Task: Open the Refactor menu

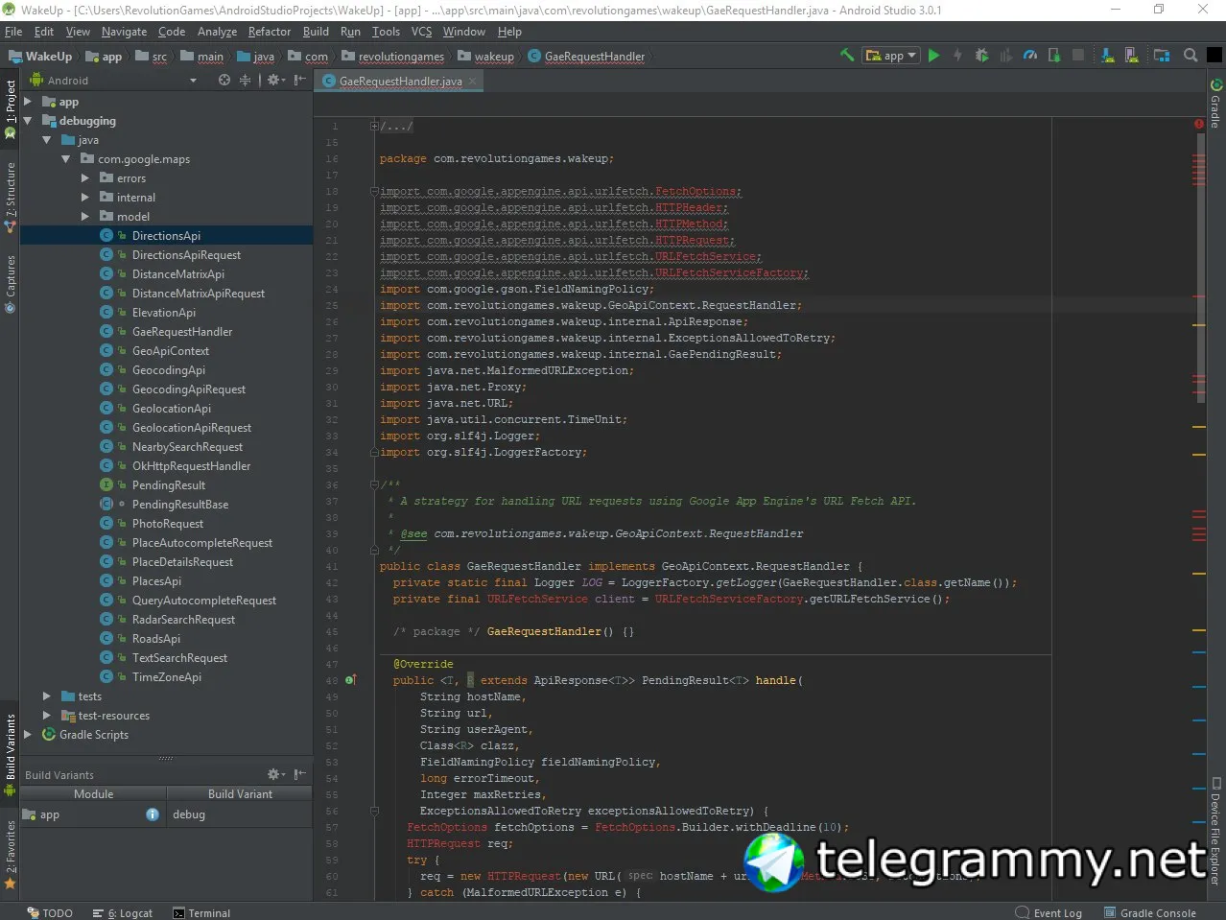Action: 269,32
